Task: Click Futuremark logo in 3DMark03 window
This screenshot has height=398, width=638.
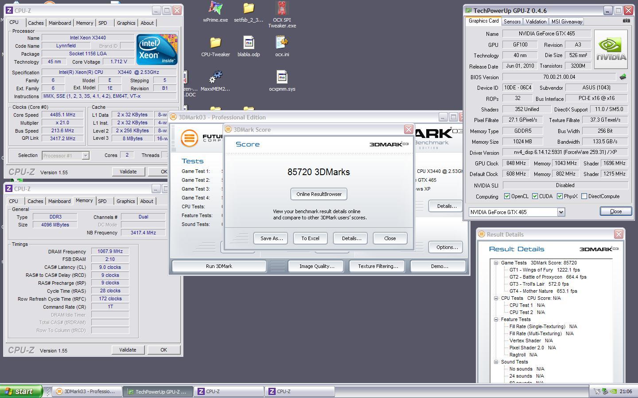Action: coord(189,138)
